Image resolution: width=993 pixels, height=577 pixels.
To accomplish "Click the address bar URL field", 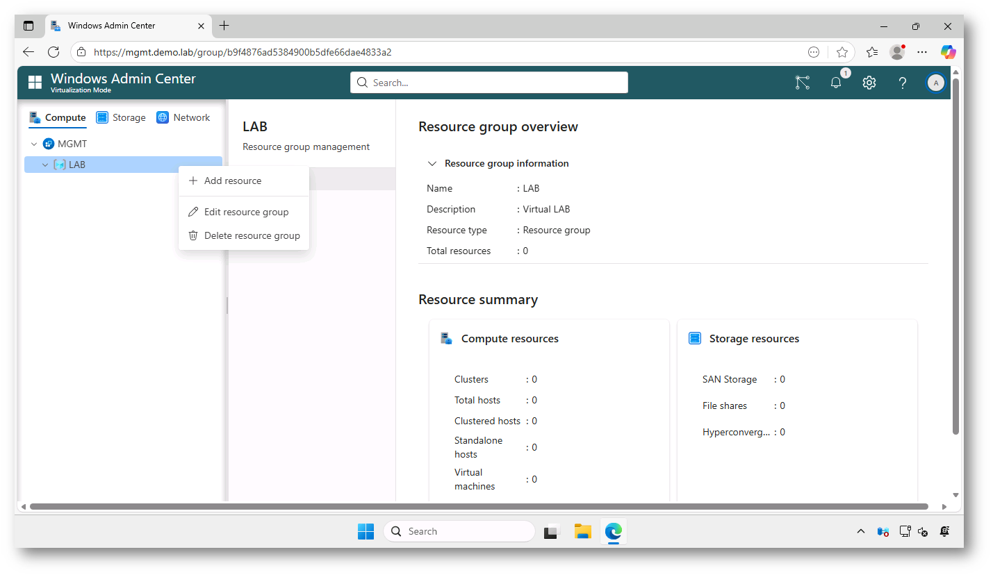I will click(x=278, y=51).
